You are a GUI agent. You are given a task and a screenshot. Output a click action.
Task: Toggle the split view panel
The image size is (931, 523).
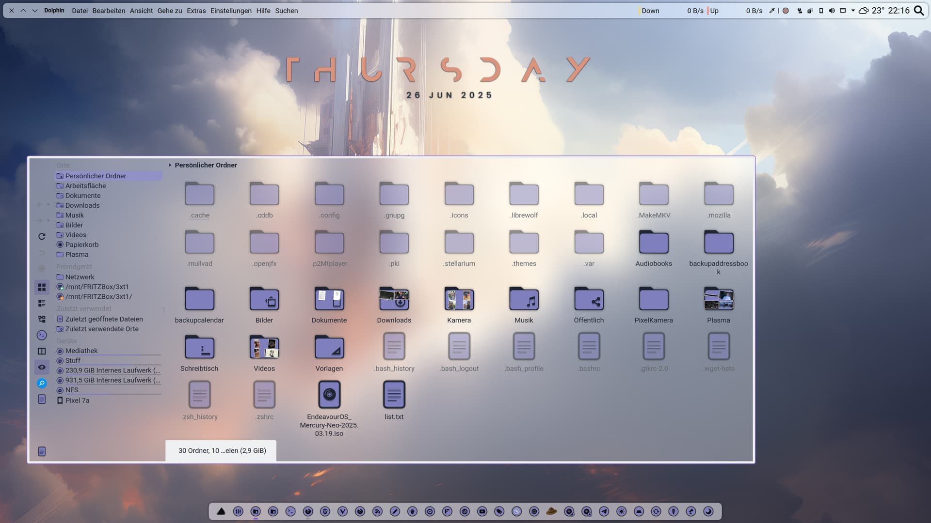pos(42,351)
